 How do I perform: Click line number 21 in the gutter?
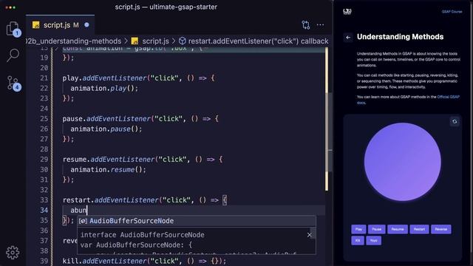[44, 78]
